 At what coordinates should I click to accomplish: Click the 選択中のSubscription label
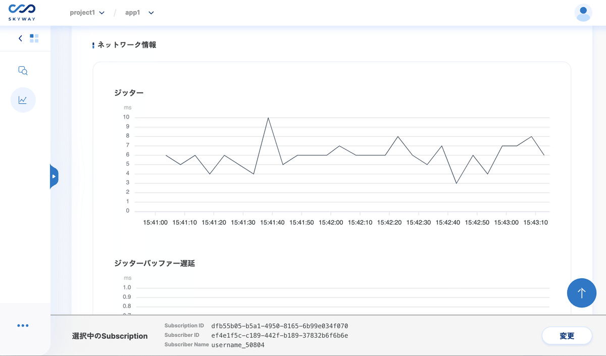tap(109, 336)
